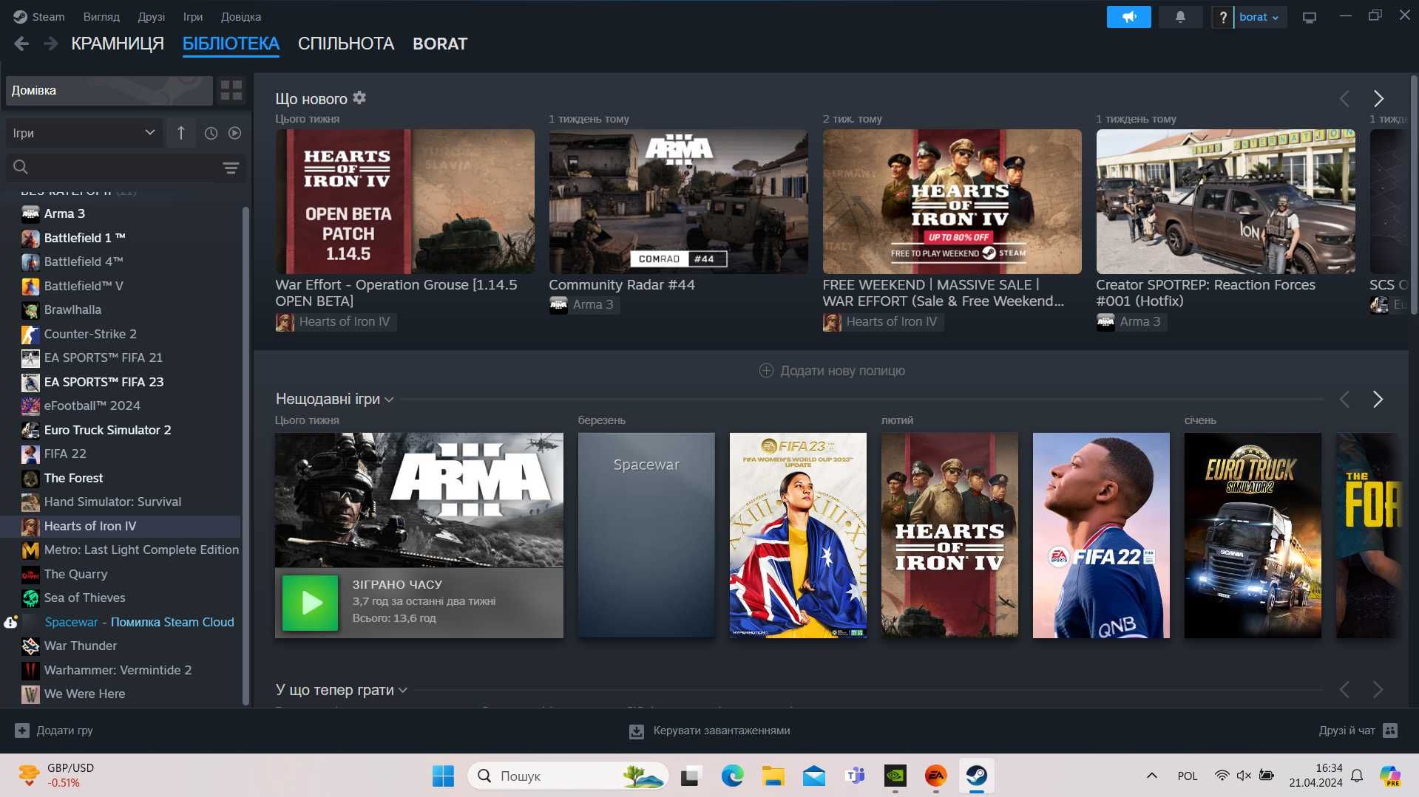Viewport: 1419px width, 797px height.
Task: Show hidden tray icons chevron
Action: pyautogui.click(x=1151, y=776)
